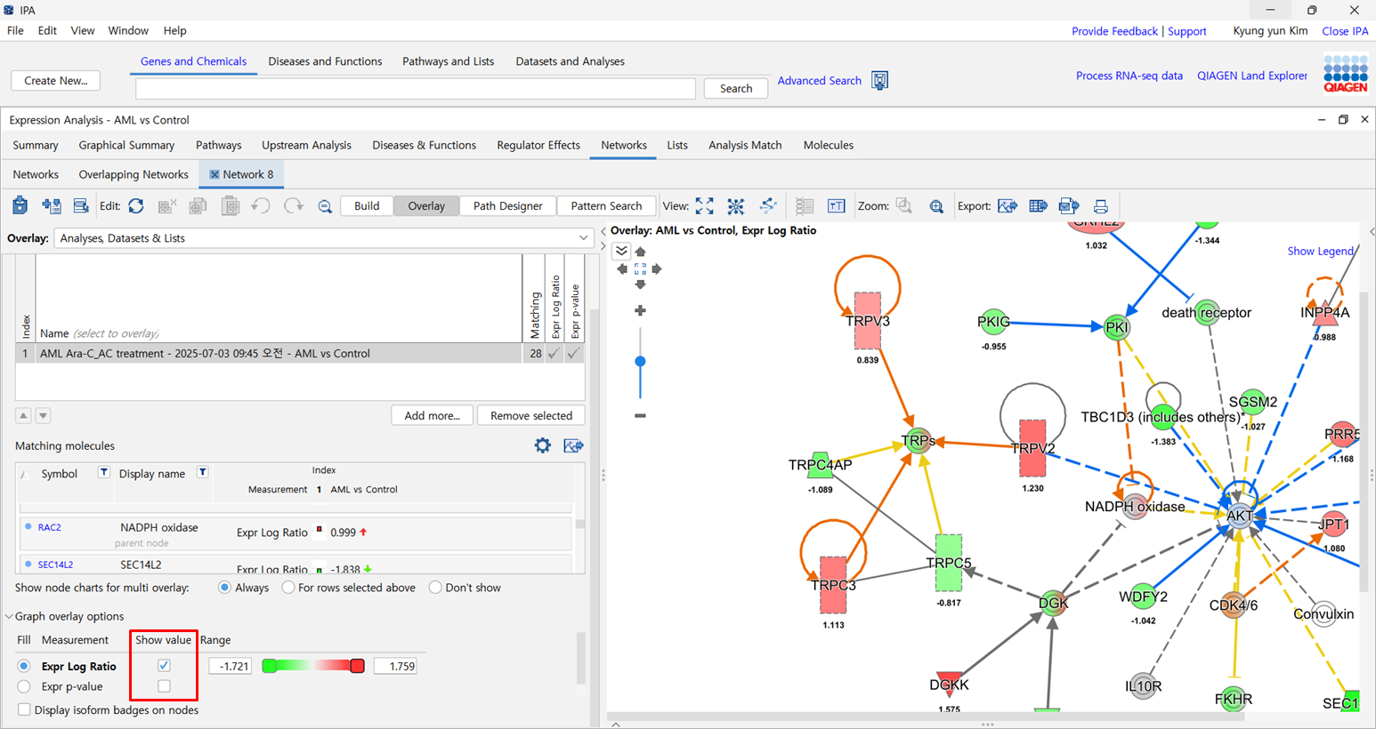Open the Path Designer mode
Viewport: 1376px width, 729px height.
(x=507, y=205)
